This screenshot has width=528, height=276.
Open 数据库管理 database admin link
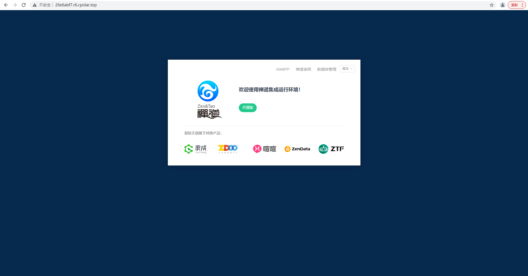327,69
